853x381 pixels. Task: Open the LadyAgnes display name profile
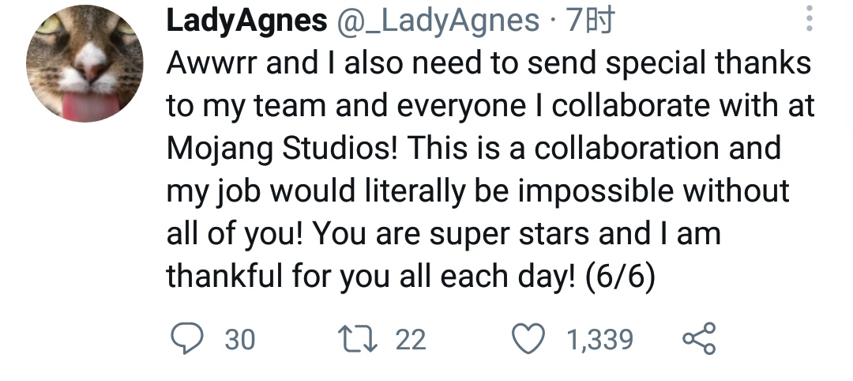tap(246, 22)
